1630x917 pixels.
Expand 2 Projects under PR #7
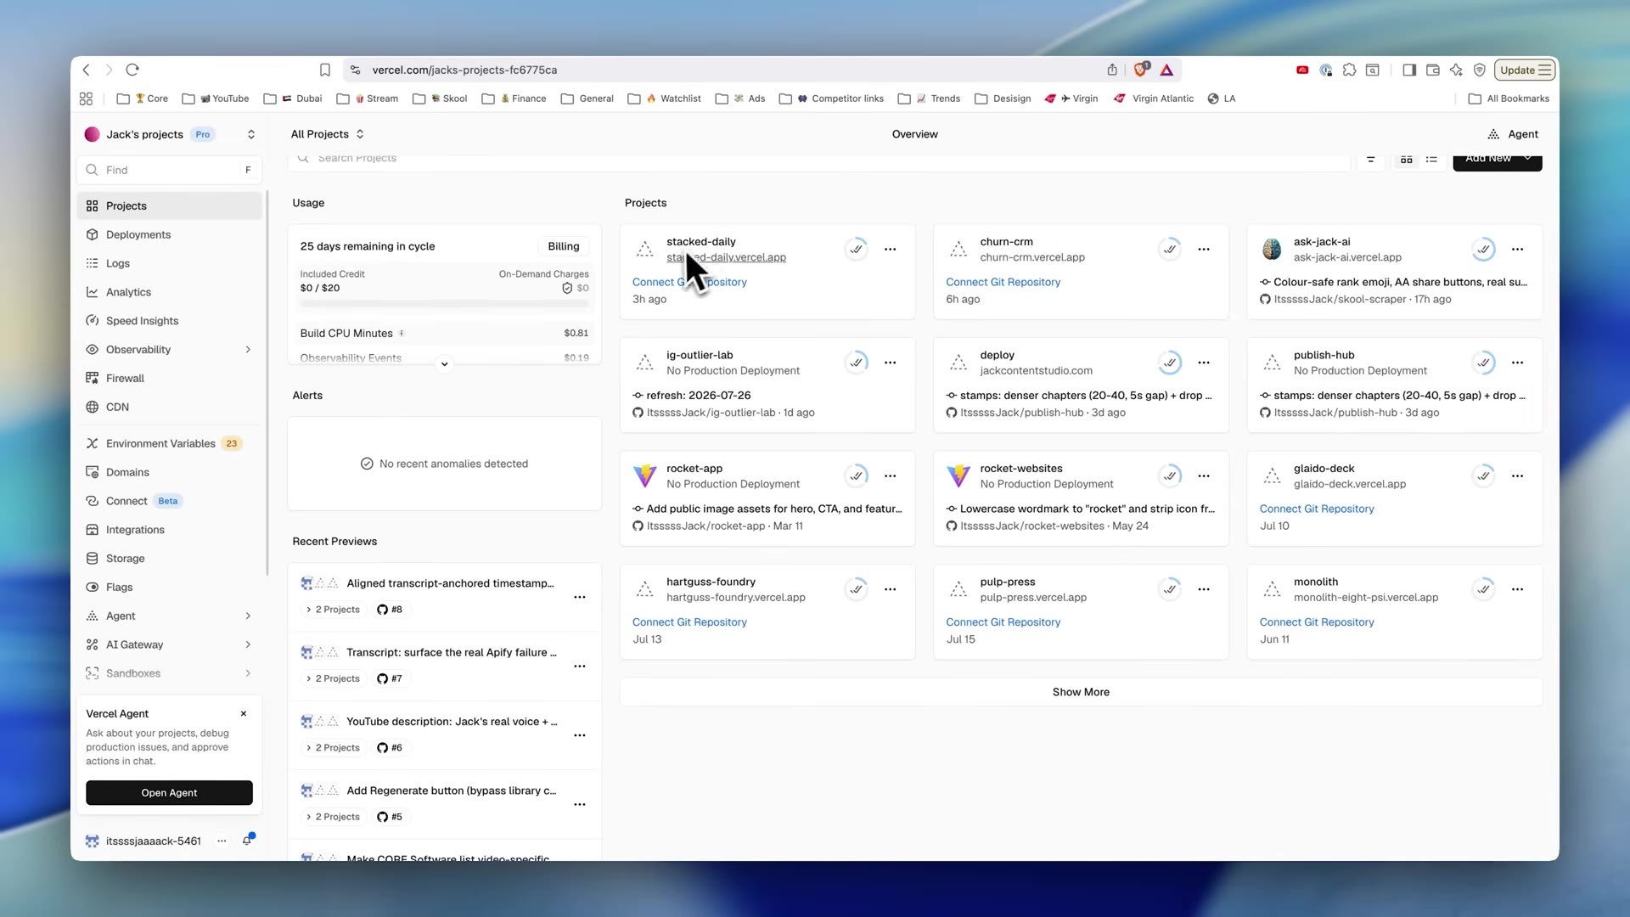point(334,679)
